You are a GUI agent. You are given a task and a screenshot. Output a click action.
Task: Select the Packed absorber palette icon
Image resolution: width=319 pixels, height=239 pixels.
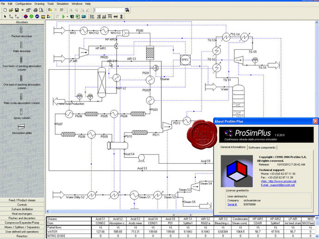click(21, 30)
